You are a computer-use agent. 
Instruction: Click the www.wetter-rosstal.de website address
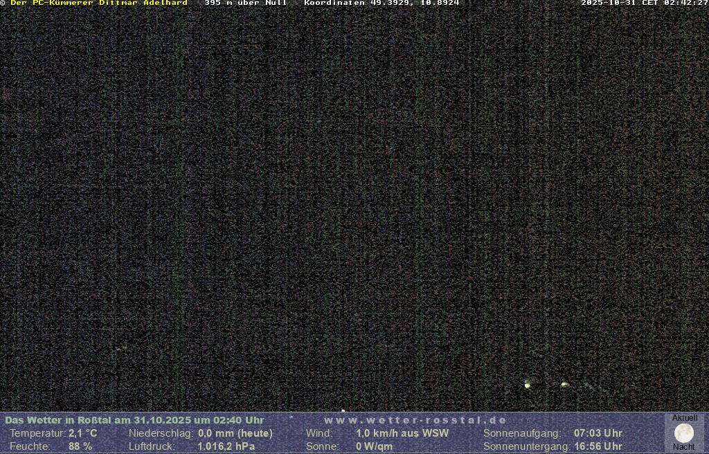point(415,420)
